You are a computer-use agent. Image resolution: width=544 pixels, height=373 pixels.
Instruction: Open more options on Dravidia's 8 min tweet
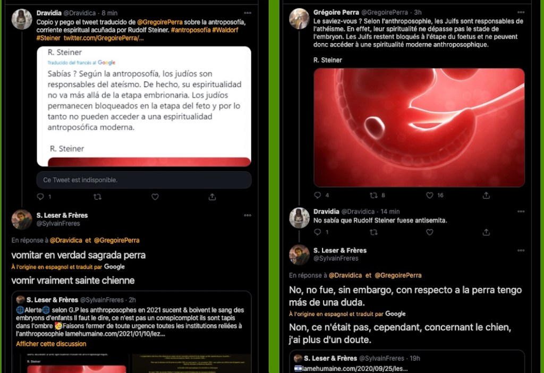248,13
